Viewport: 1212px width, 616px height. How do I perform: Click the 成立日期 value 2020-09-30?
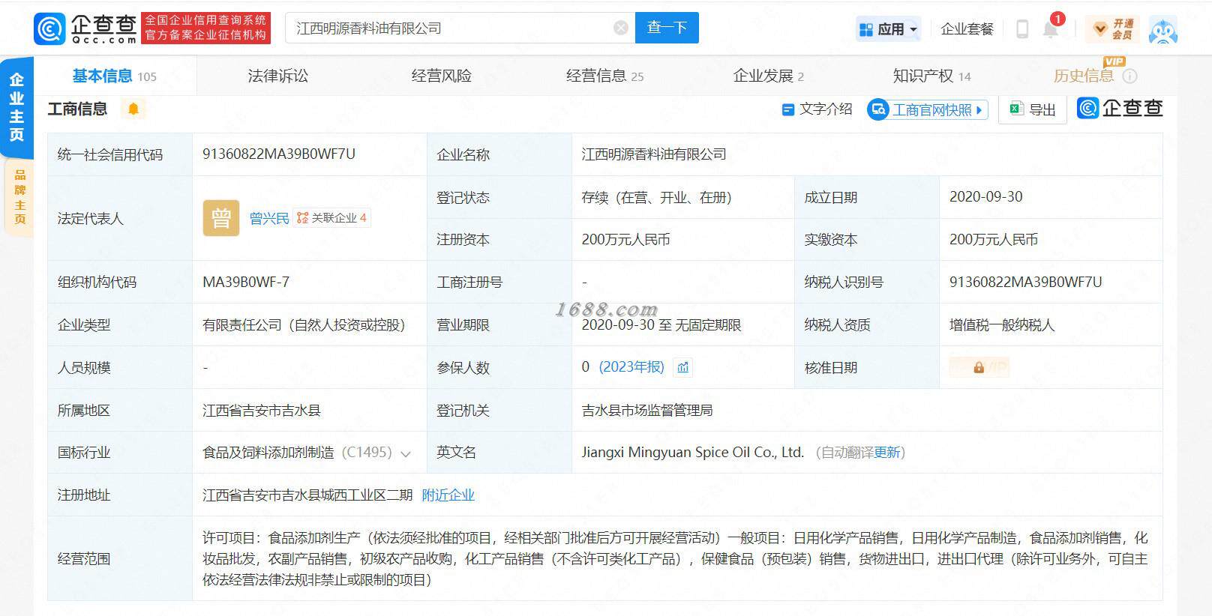coord(986,197)
